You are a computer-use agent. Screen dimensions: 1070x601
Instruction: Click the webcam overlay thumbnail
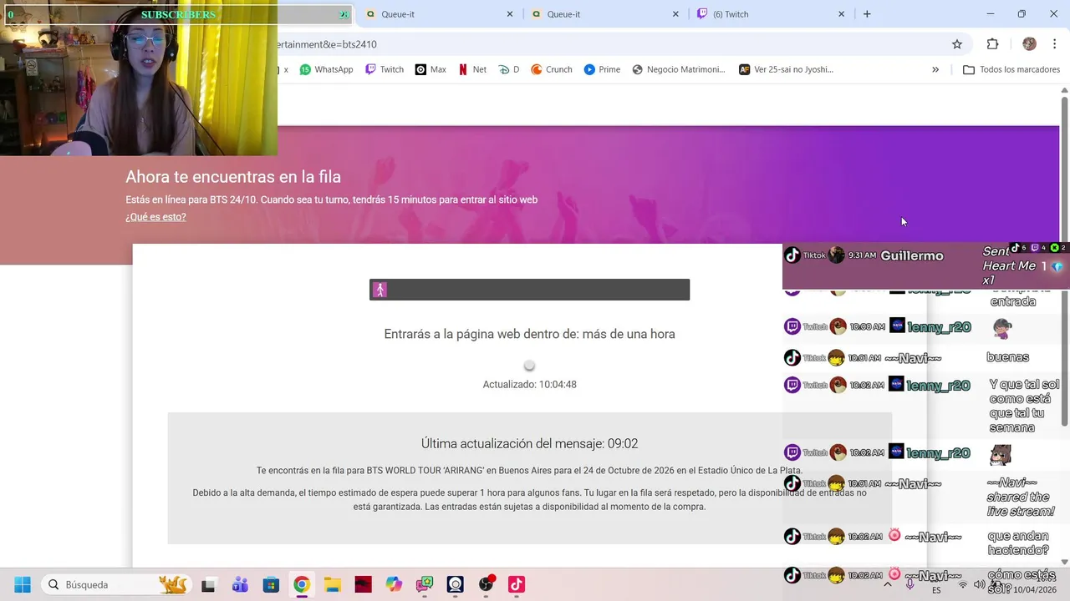[139, 78]
